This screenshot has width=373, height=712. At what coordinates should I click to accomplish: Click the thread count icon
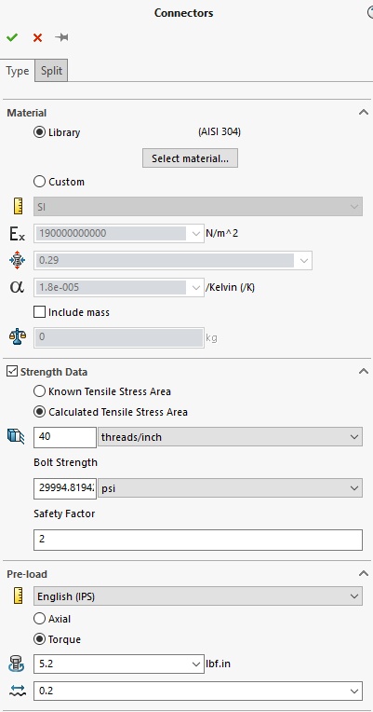point(16,436)
